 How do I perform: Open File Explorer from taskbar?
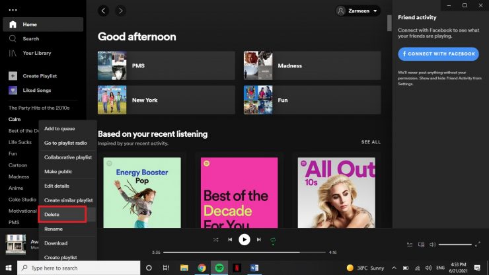(x=184, y=268)
